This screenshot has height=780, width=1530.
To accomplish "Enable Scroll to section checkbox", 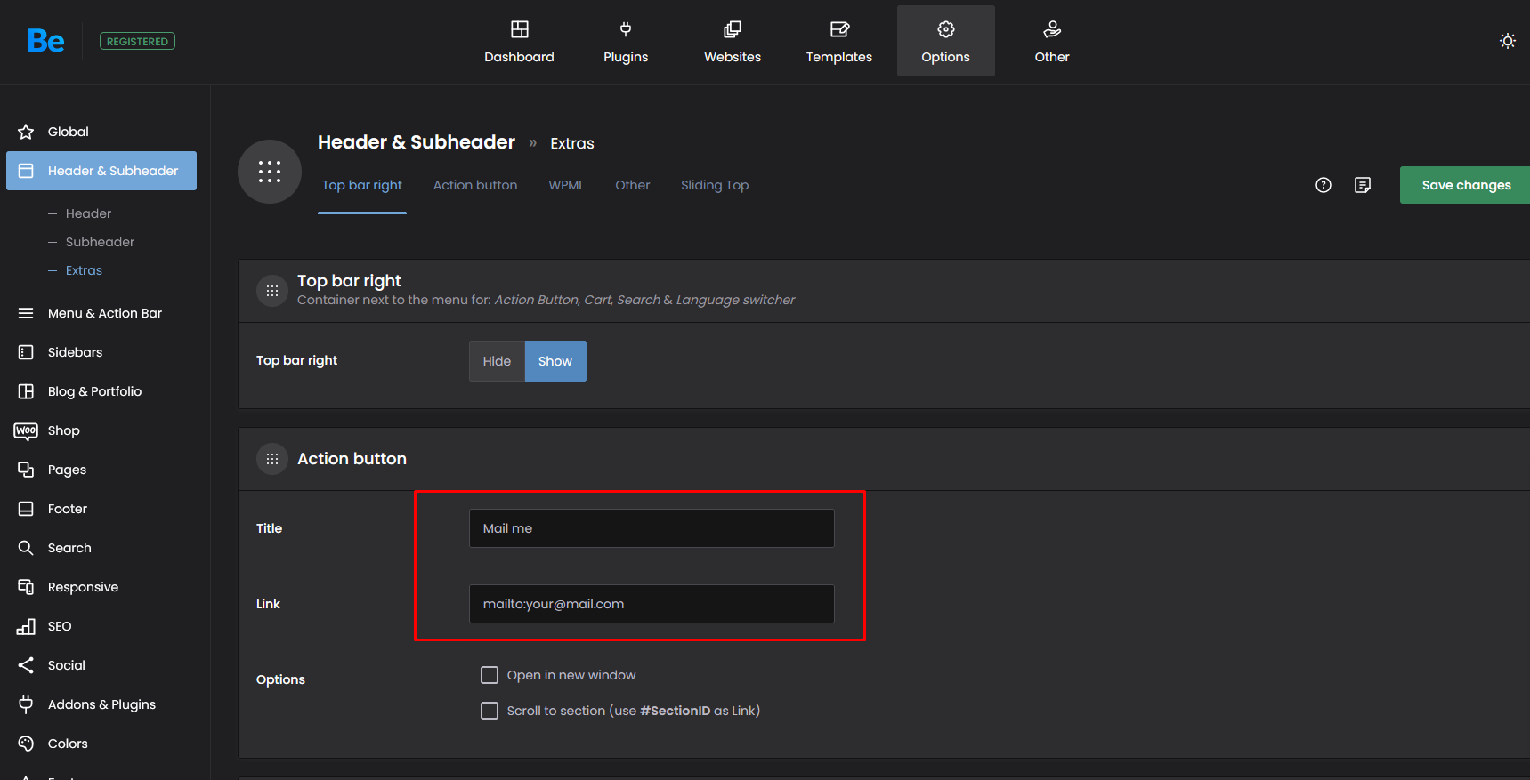I will click(x=490, y=711).
